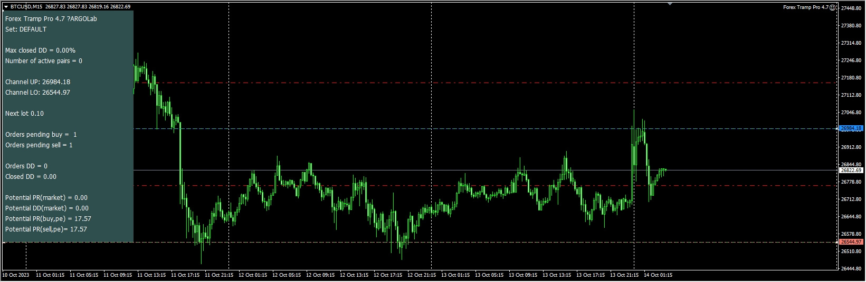Click the 26444.80 price scale value
866x282 pixels.
click(x=852, y=269)
